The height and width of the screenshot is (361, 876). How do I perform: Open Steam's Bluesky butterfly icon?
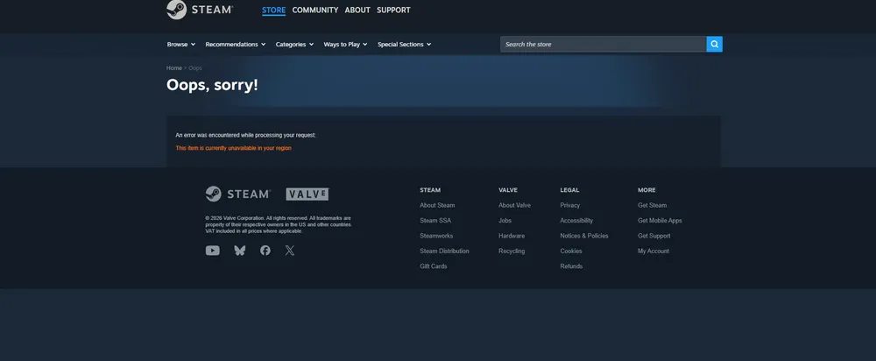click(x=240, y=251)
